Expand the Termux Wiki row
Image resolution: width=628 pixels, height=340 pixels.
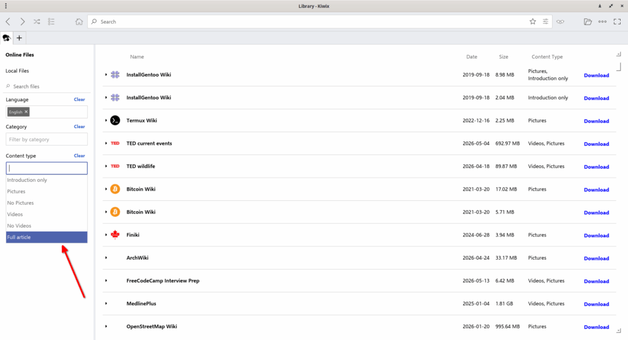(x=106, y=121)
